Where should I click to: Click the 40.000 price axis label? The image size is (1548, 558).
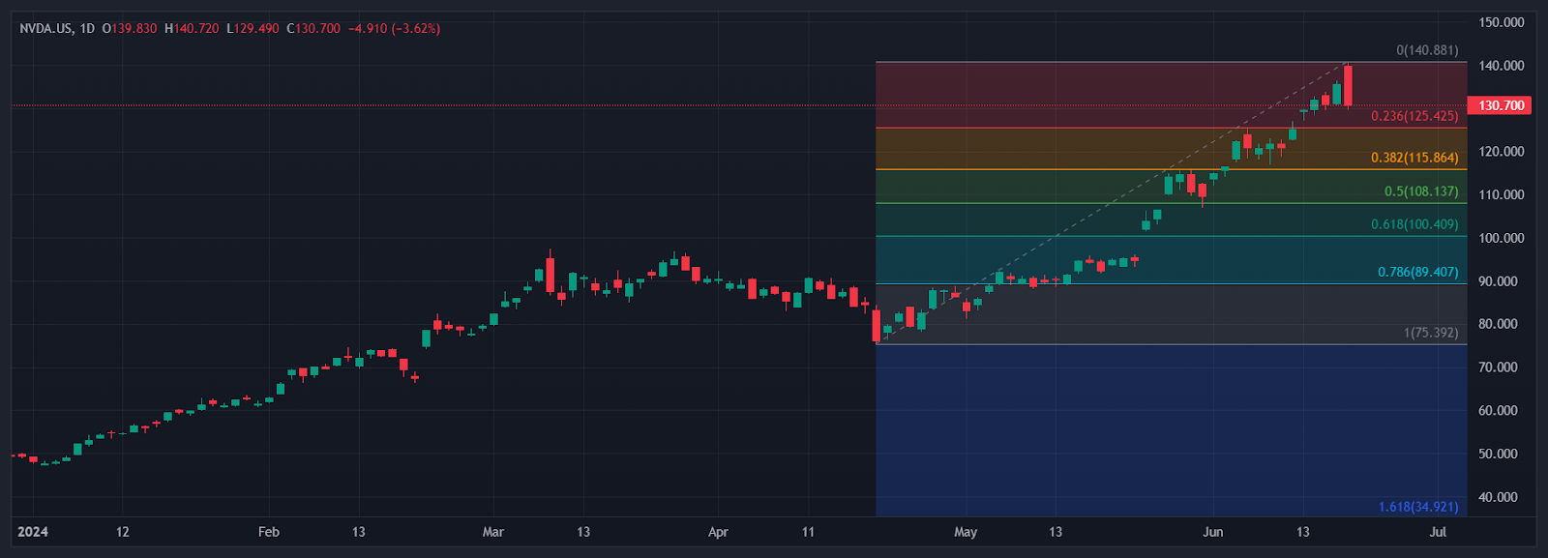pyautogui.click(x=1498, y=497)
